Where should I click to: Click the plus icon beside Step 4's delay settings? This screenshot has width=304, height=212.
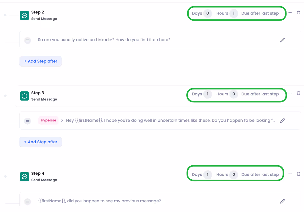[290, 174]
